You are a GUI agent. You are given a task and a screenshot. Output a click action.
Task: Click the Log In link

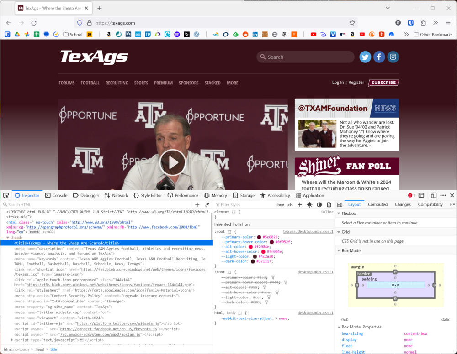338,83
